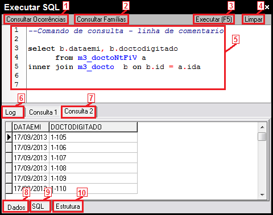Click the grid scrollbar down arrow

tap(262, 194)
